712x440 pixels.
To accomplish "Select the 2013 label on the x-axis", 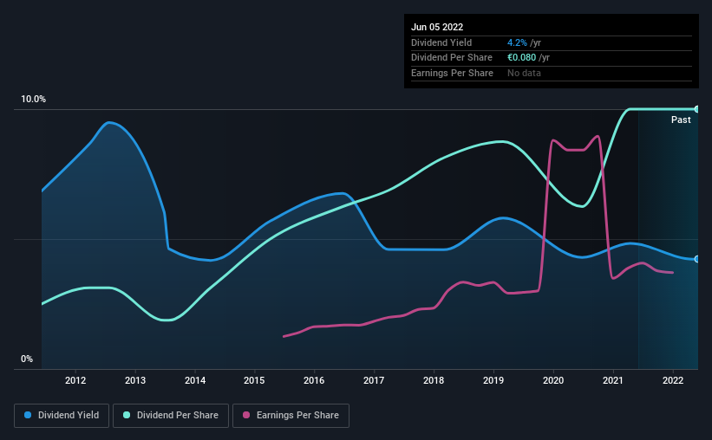I will (x=135, y=380).
